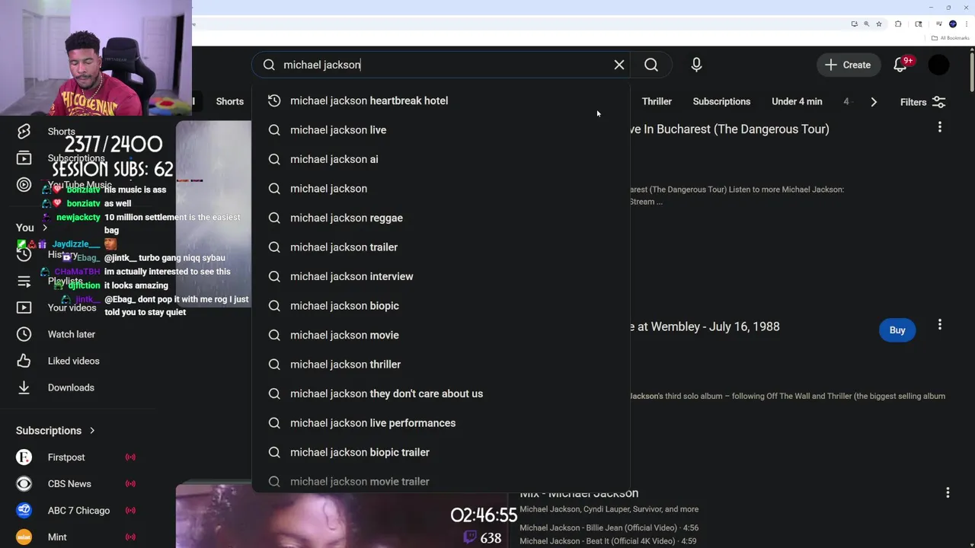Select suggestion michael jackson interview
The width and height of the screenshot is (975, 548).
point(440,276)
